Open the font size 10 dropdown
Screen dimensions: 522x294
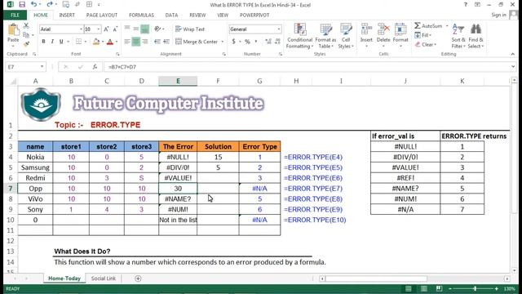pyautogui.click(x=99, y=29)
